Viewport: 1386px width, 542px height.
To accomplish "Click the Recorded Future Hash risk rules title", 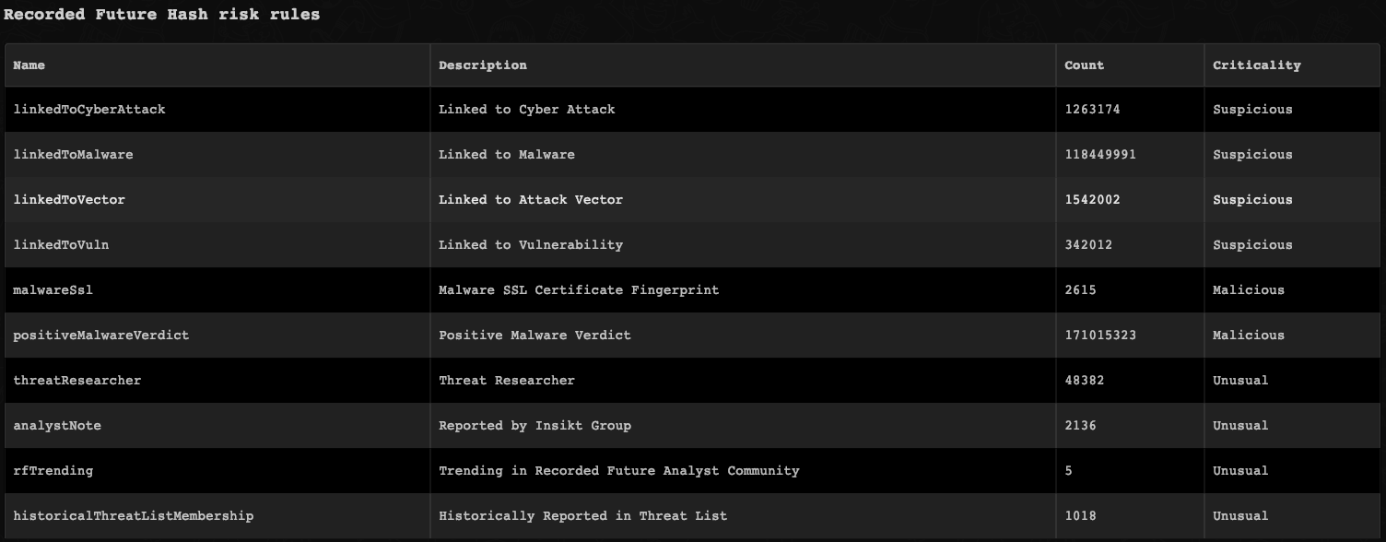I will coord(162,15).
